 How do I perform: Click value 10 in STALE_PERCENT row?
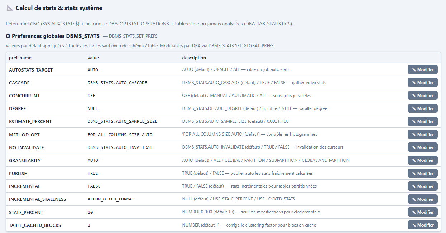click(x=90, y=212)
